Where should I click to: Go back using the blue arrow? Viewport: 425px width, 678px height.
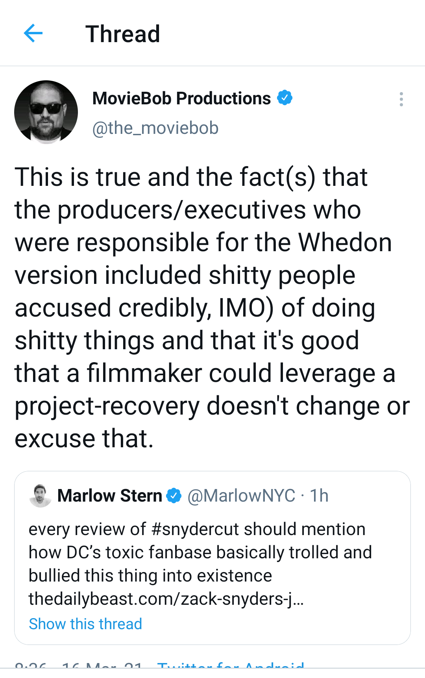pyautogui.click(x=33, y=33)
